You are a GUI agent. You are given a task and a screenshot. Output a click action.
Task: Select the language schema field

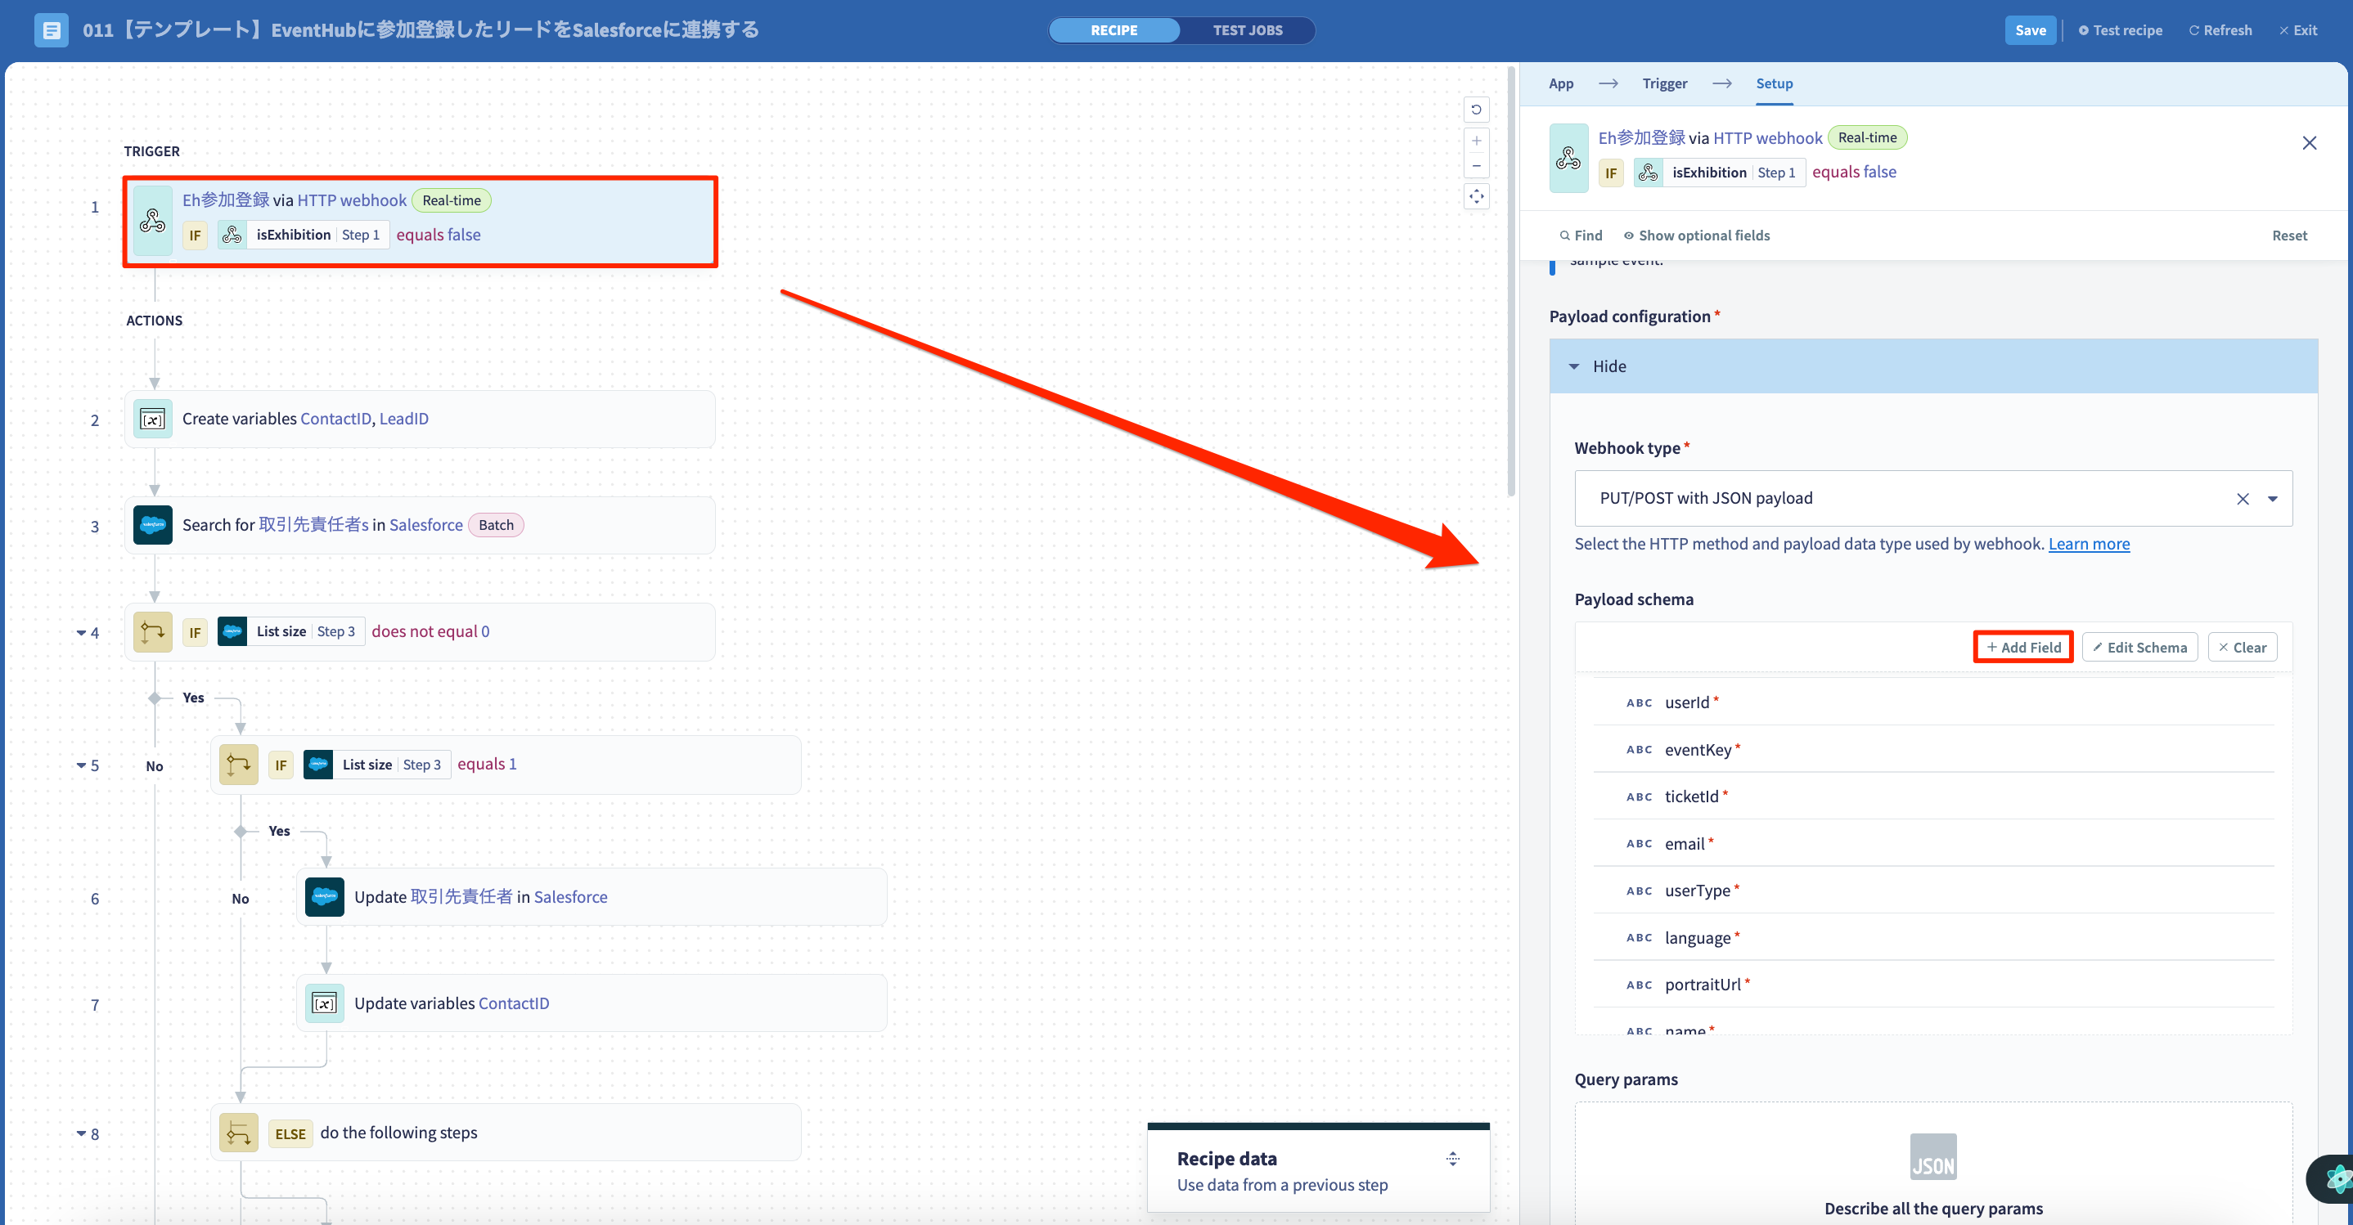pos(1932,938)
